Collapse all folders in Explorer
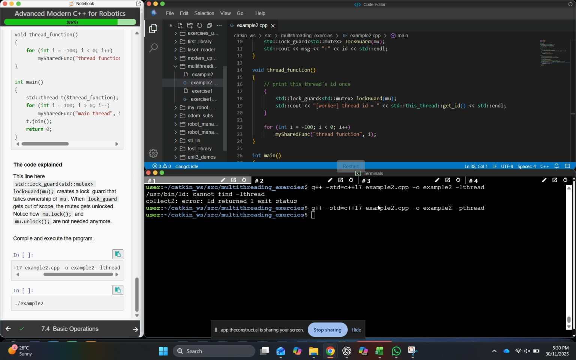 coord(210,25)
